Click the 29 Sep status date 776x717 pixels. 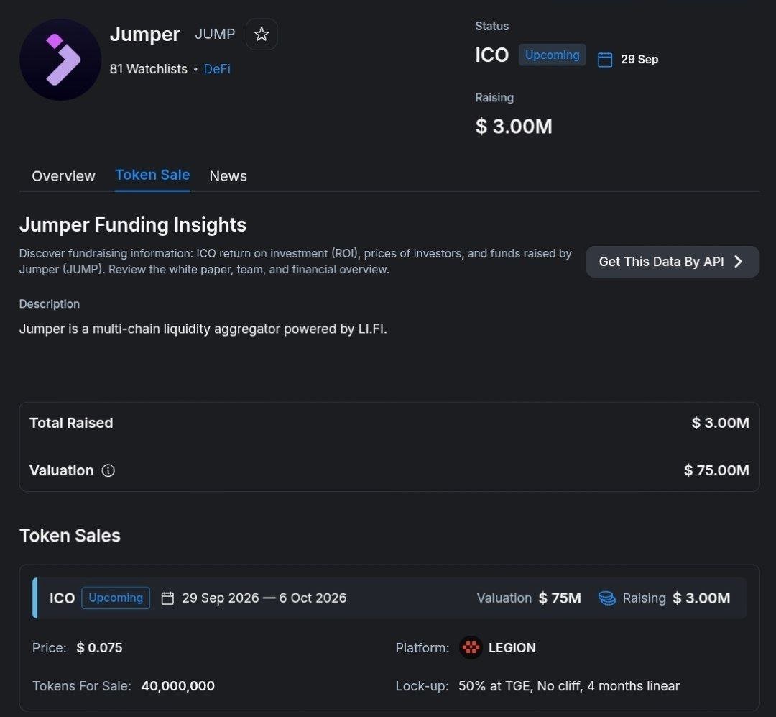(x=639, y=60)
